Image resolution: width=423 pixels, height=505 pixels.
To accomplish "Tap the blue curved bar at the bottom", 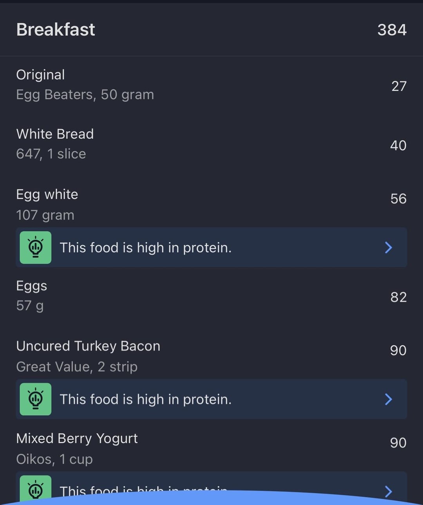I will [x=211, y=498].
